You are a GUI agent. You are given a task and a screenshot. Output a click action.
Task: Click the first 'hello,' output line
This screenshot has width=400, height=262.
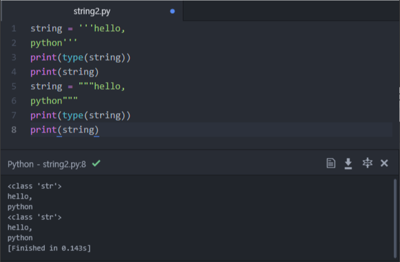[x=19, y=196]
